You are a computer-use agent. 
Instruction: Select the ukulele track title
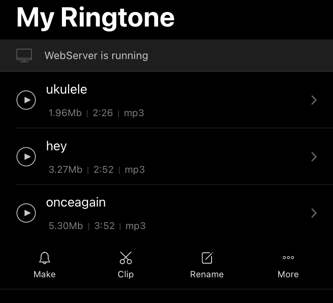[67, 89]
